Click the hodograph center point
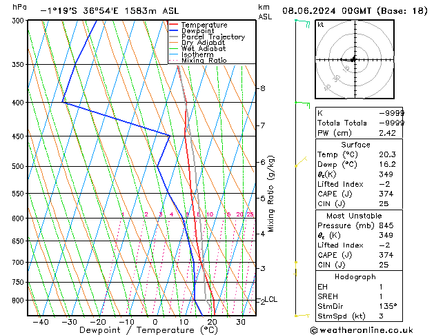 pyautogui.click(x=355, y=59)
